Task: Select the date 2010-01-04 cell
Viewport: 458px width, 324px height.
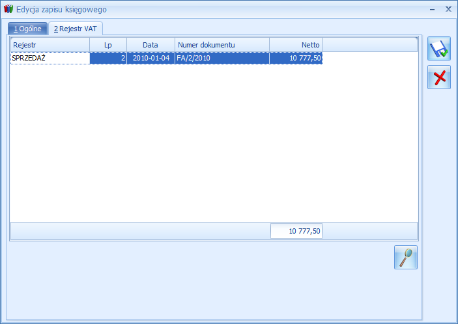Action: 150,58
